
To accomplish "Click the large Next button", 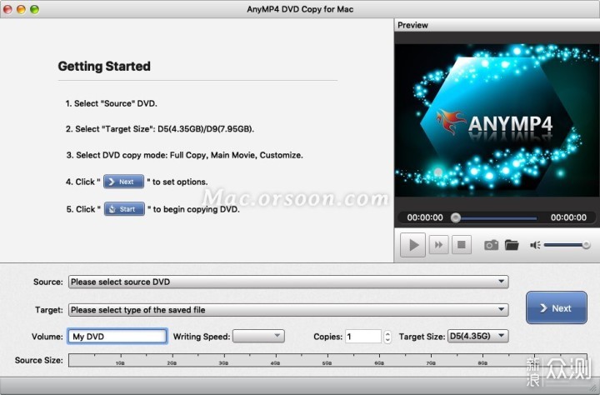I will (557, 307).
